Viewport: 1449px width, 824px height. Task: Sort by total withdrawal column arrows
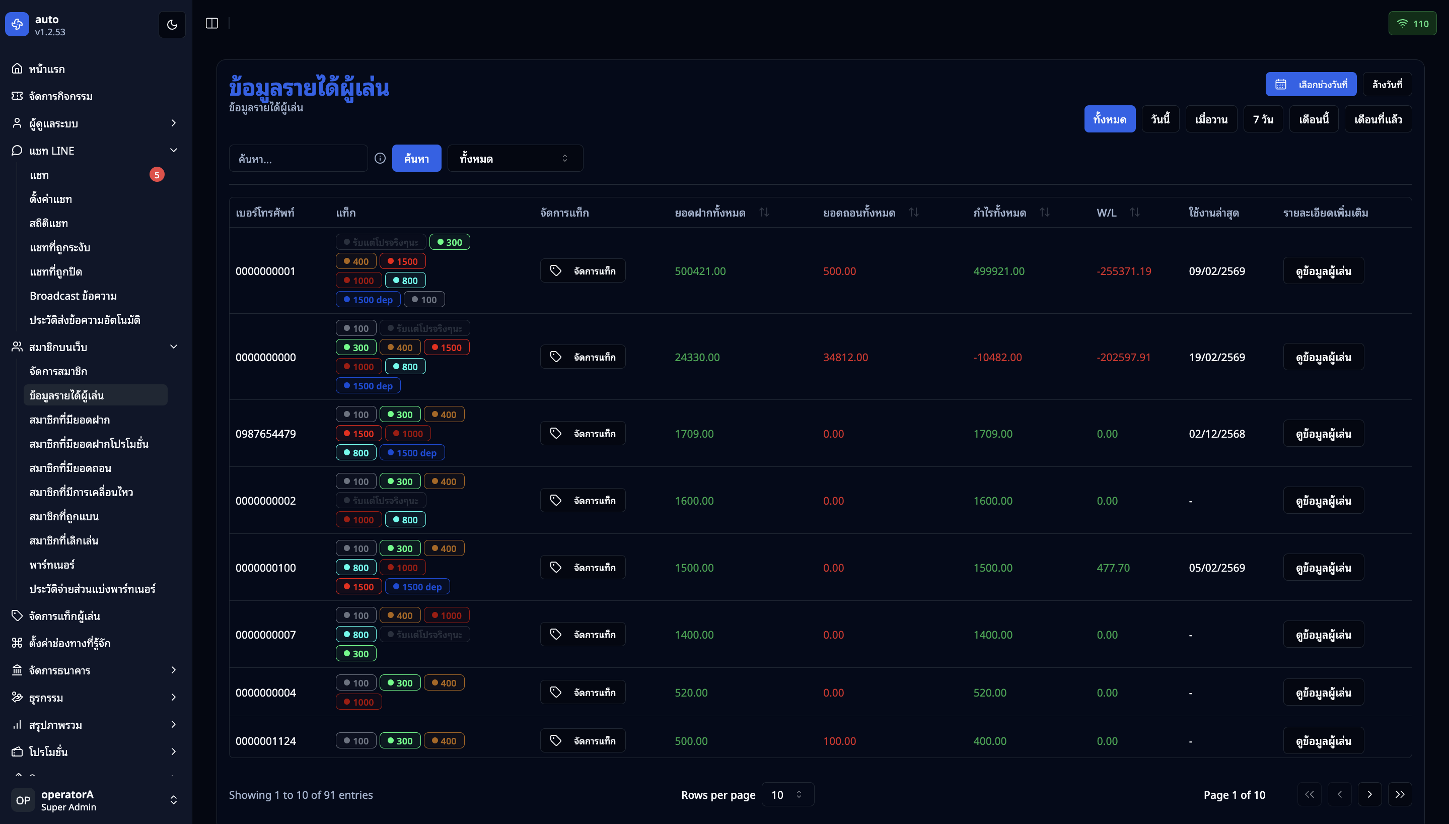click(x=913, y=212)
